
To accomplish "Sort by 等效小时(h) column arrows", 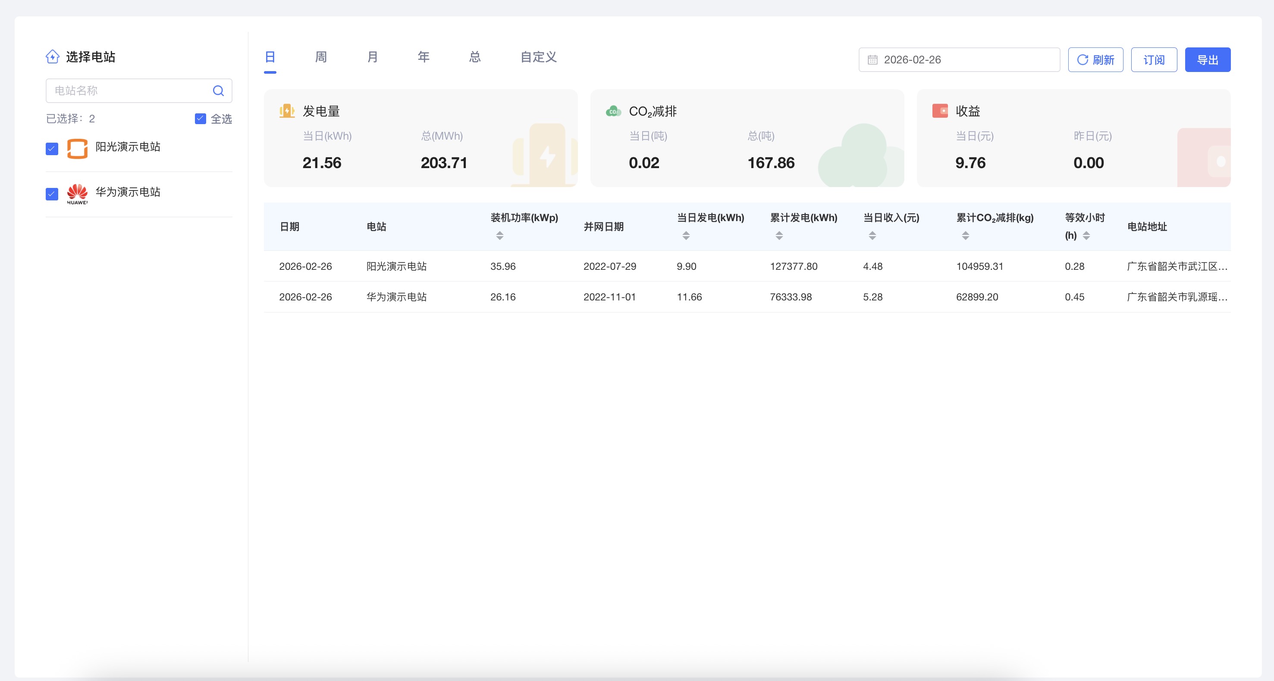I will click(1086, 236).
